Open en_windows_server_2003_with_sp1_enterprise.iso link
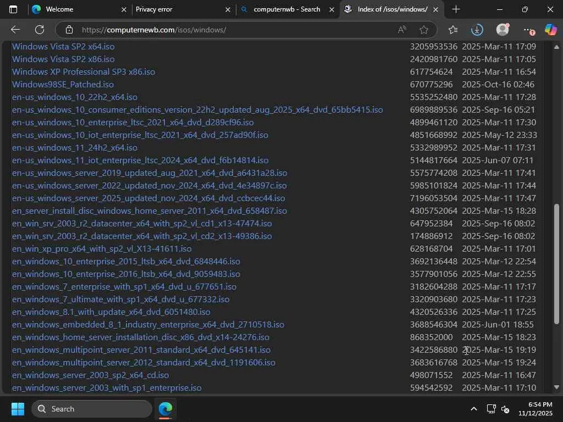 click(107, 387)
